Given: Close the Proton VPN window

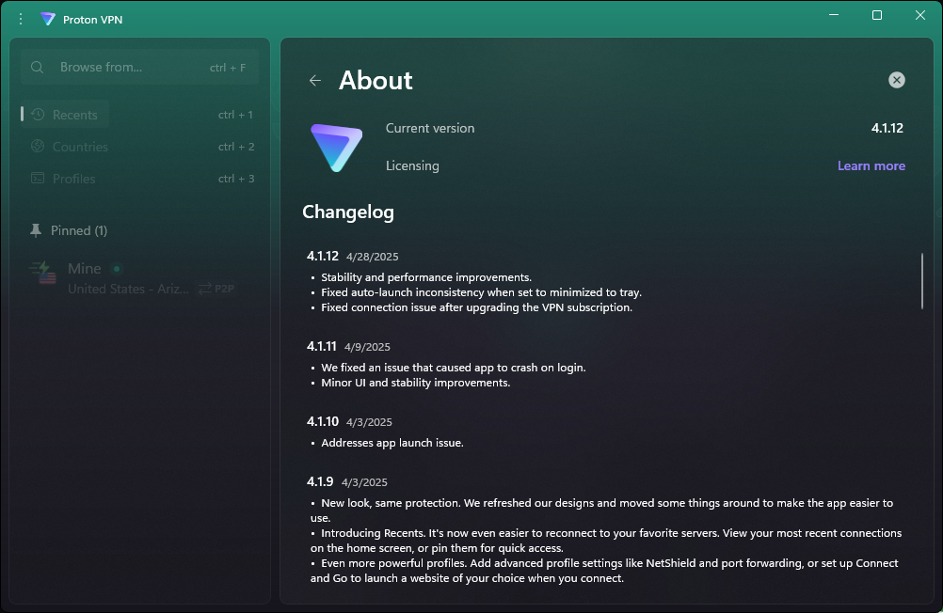Looking at the screenshot, I should [920, 15].
